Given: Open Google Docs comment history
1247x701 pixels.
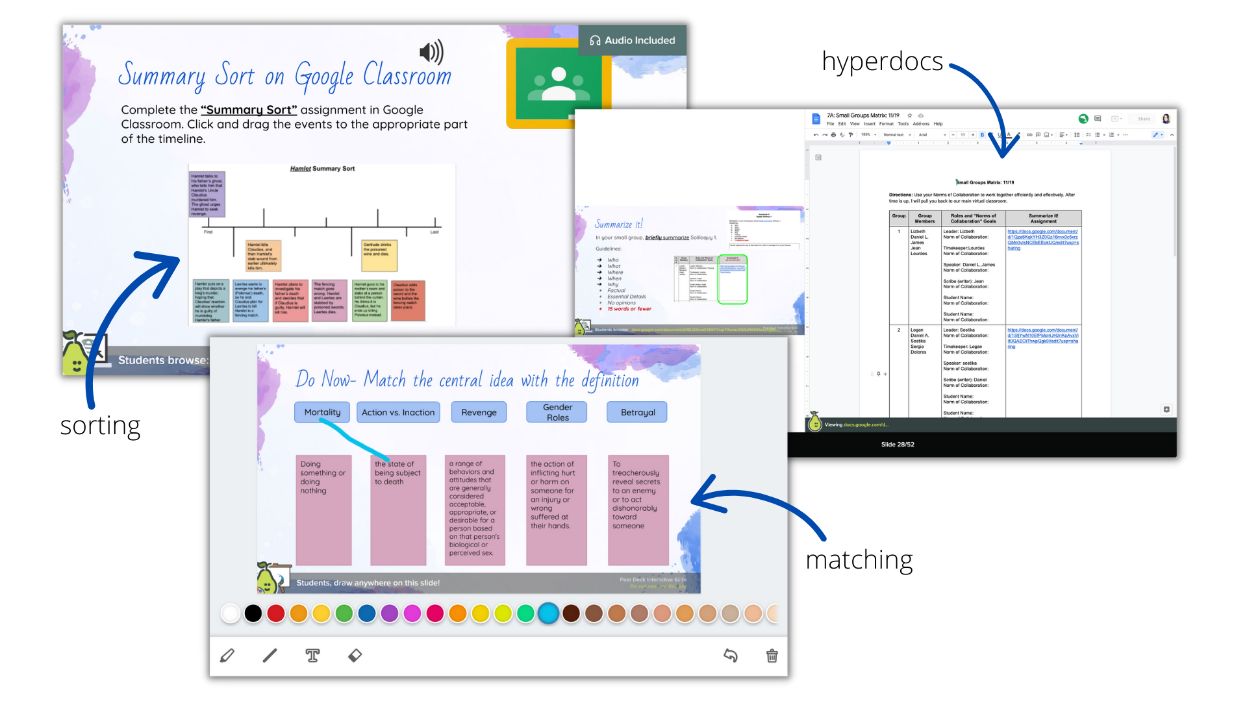Looking at the screenshot, I should (x=1098, y=119).
